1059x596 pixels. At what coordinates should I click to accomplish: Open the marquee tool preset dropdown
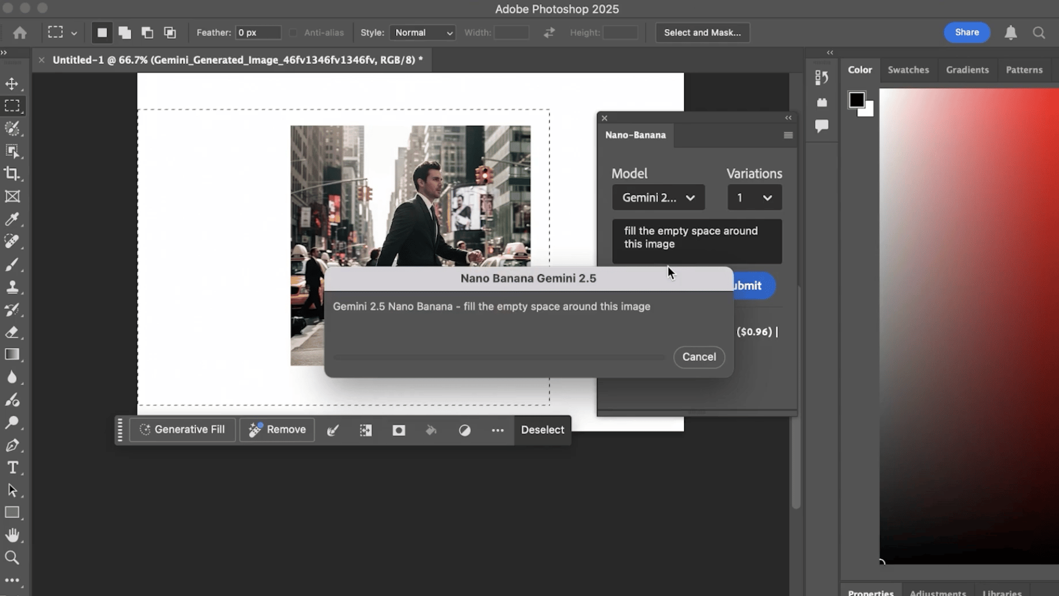click(74, 33)
